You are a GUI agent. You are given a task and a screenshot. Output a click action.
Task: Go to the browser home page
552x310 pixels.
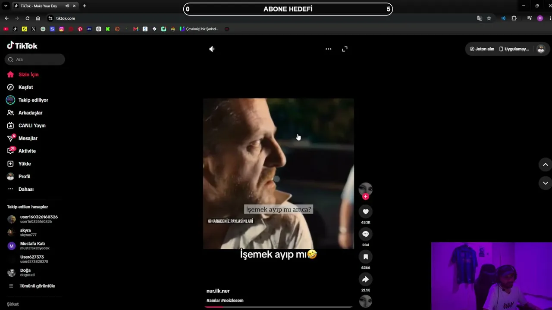click(x=38, y=18)
